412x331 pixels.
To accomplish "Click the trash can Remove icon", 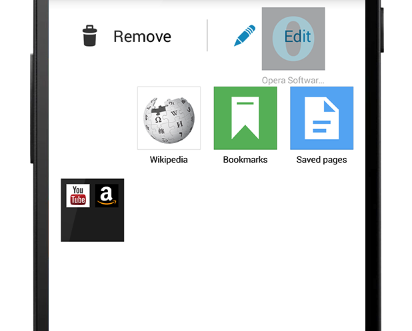I will click(x=89, y=36).
